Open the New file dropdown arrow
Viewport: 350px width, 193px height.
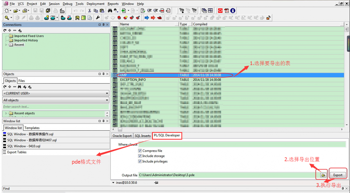coord(11,11)
